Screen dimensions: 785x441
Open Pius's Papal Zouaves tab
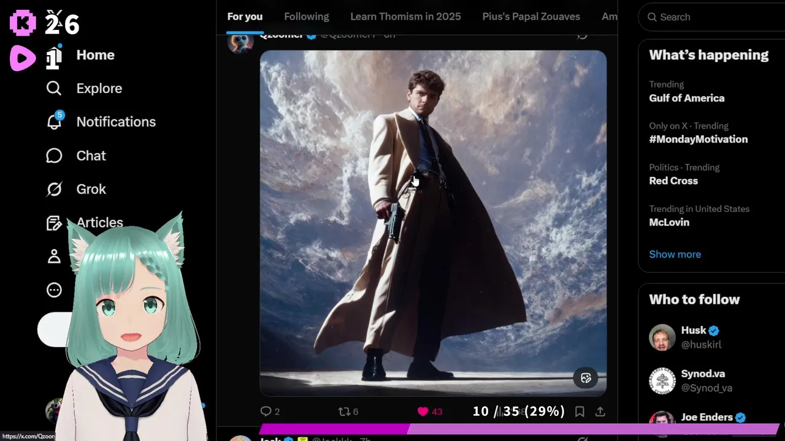(531, 17)
